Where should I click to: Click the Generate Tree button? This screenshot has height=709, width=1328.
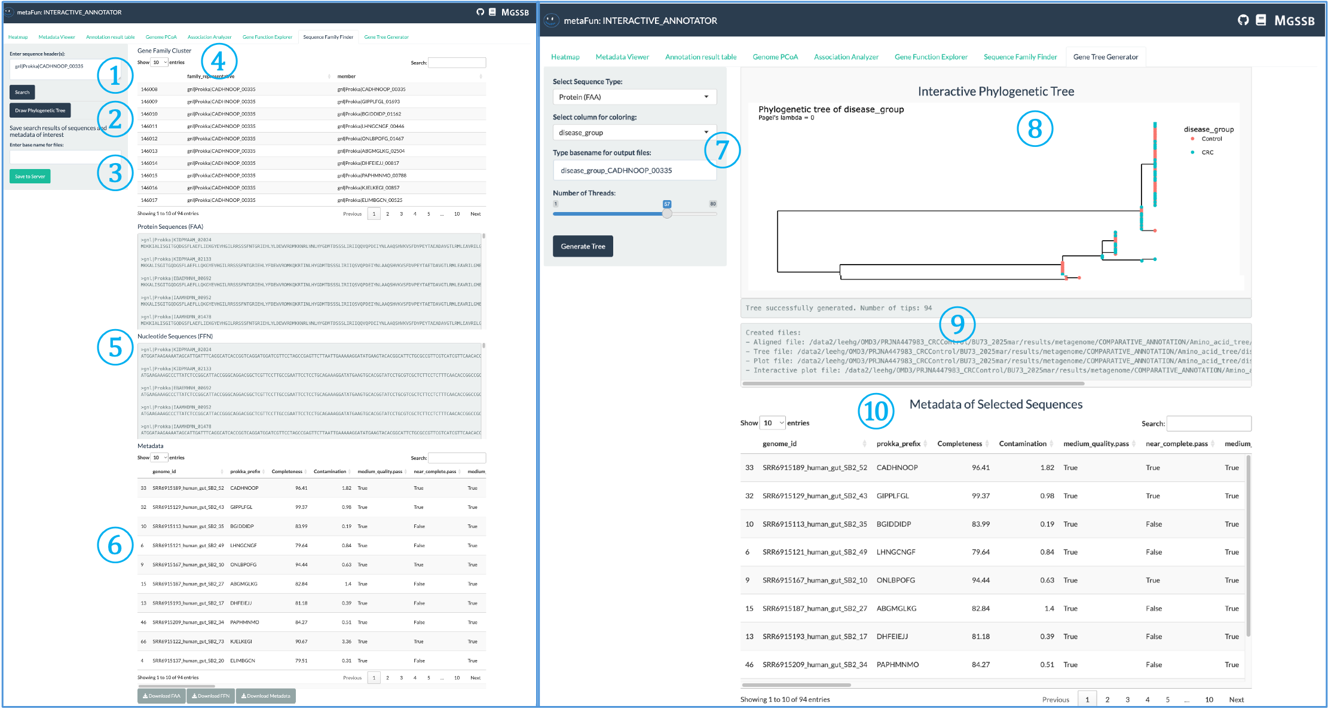point(583,246)
